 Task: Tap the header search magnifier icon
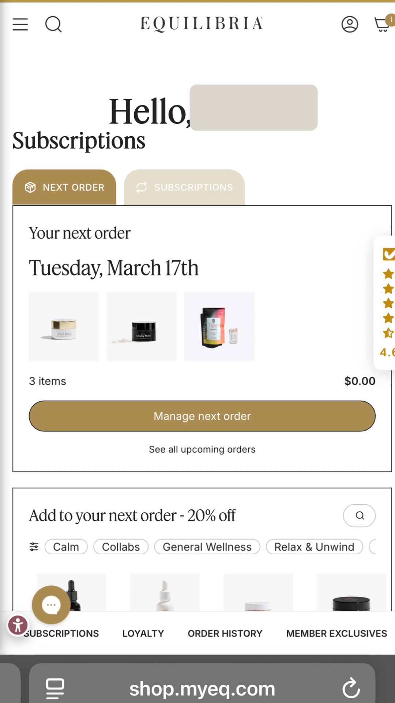(x=53, y=25)
